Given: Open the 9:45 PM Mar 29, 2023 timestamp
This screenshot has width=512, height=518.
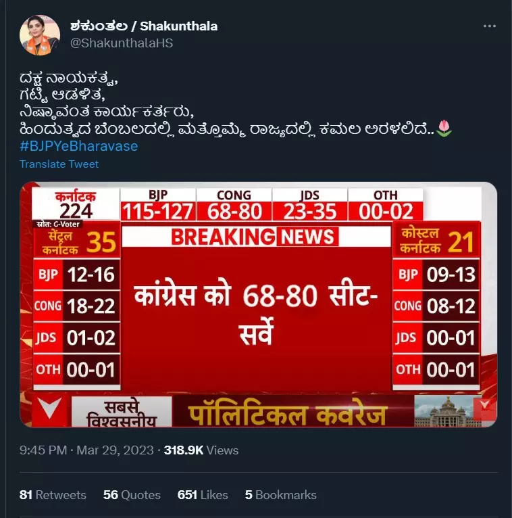Looking at the screenshot, I should point(86,450).
